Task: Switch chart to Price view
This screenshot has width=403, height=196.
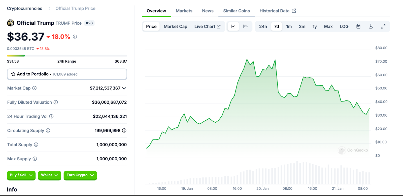Action: 151,26
